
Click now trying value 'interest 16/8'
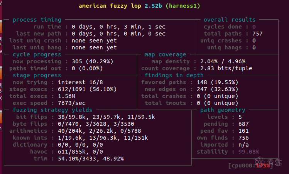point(80,82)
